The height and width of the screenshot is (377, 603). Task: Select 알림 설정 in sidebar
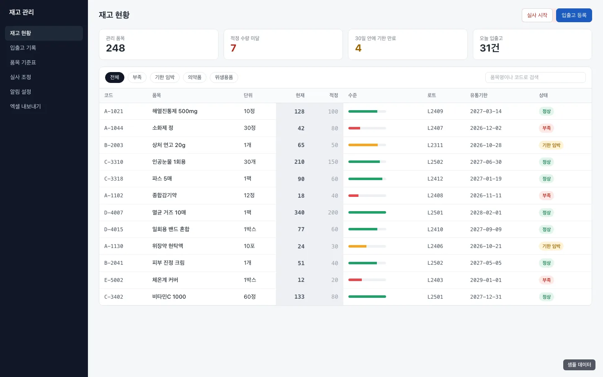(x=44, y=92)
